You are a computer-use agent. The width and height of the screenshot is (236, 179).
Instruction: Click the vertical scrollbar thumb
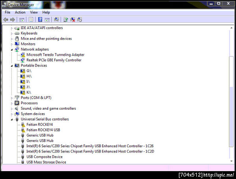coord(231,101)
